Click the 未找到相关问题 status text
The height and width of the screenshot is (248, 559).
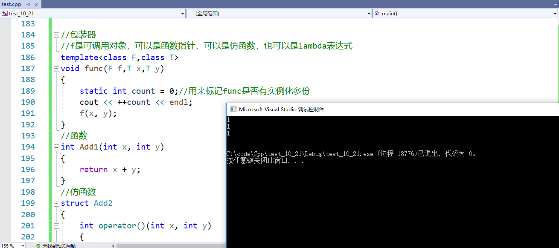(x=59, y=245)
